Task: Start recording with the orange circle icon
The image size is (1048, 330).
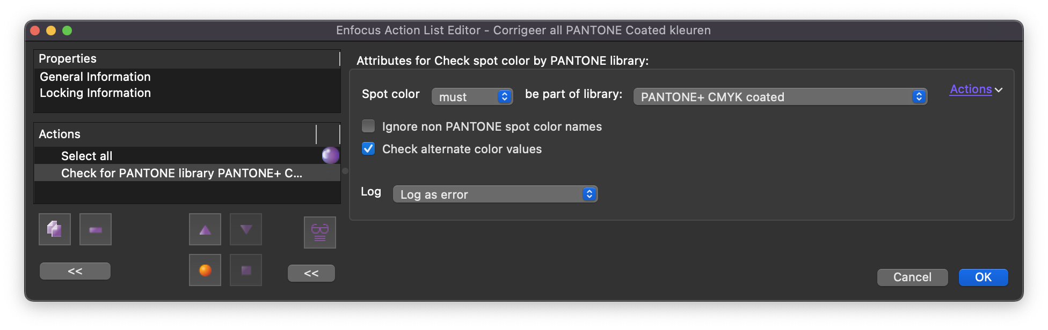Action: [205, 270]
